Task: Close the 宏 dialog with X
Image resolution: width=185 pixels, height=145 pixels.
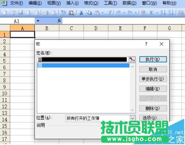Action: tap(161, 44)
